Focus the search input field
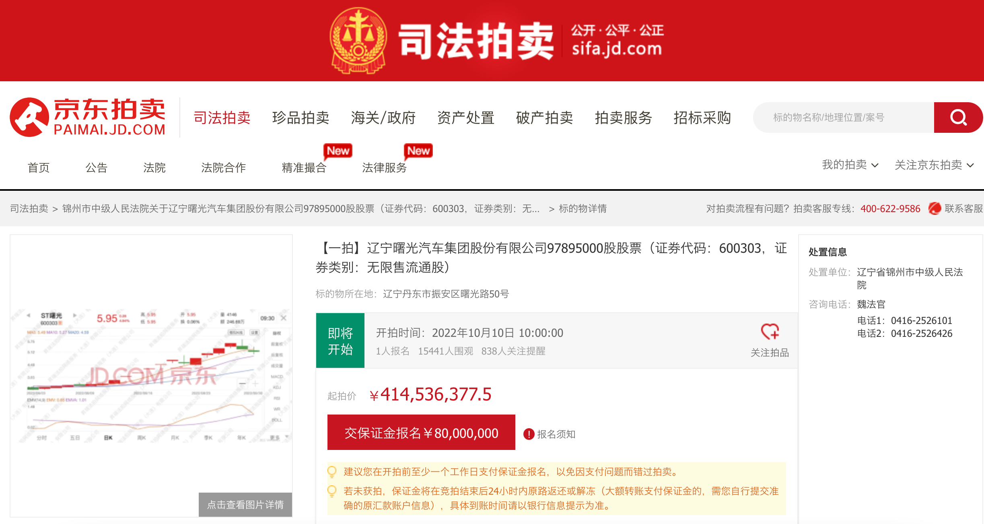Screen dimensions: 984x524 click(x=844, y=118)
